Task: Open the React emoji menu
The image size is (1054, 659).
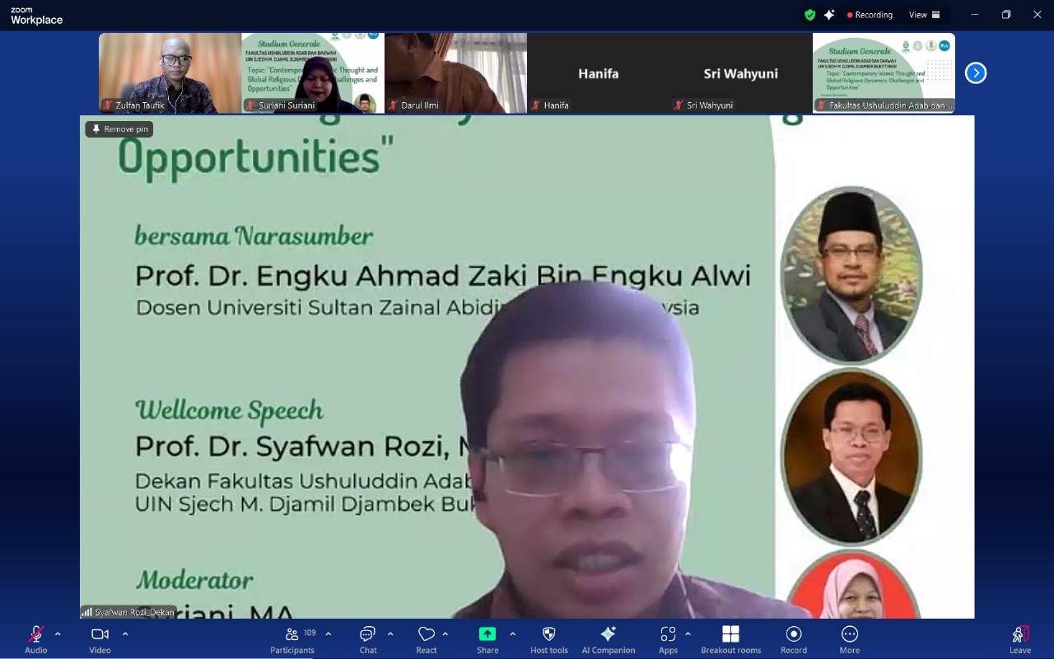Action: [426, 639]
